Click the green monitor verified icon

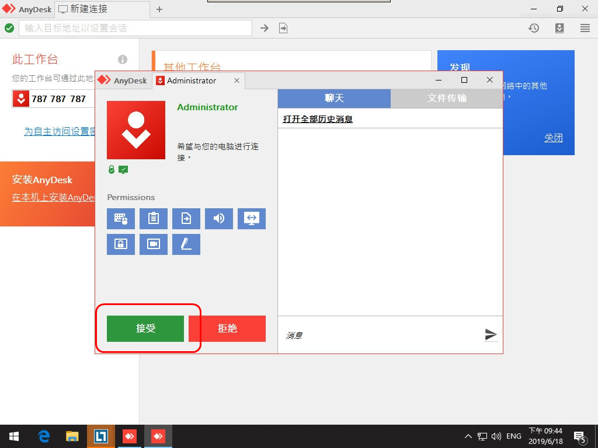pyautogui.click(x=123, y=170)
